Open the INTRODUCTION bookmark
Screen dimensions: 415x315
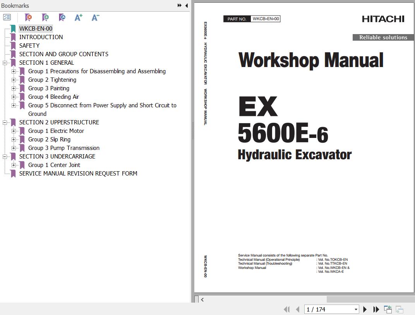[x=41, y=37]
